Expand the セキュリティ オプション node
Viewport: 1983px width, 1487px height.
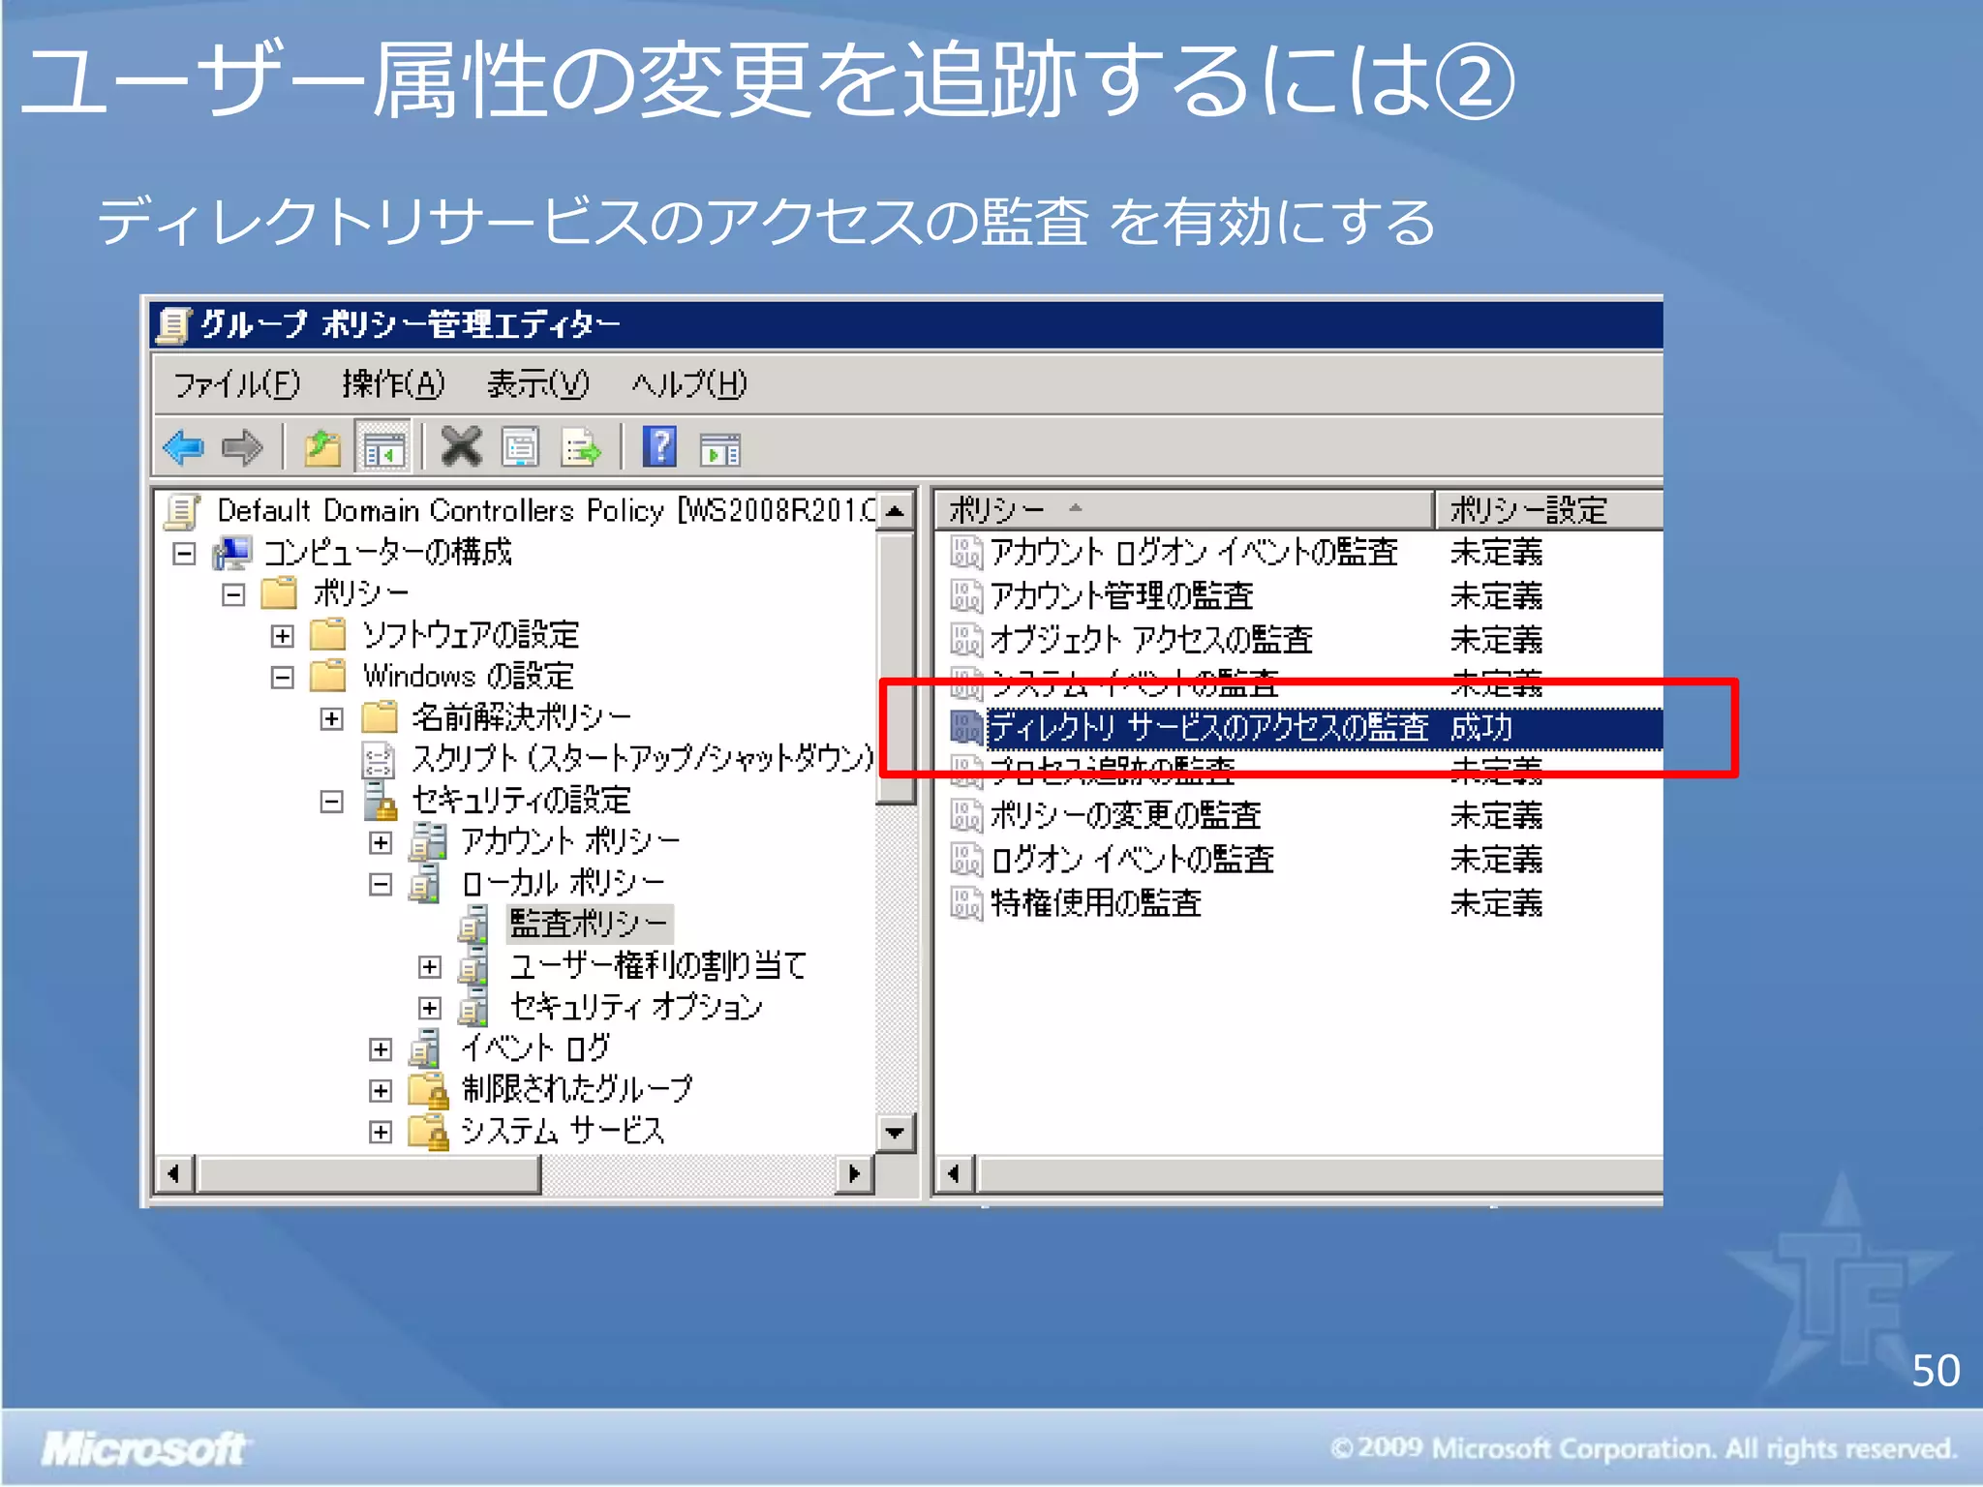pyautogui.click(x=431, y=1008)
